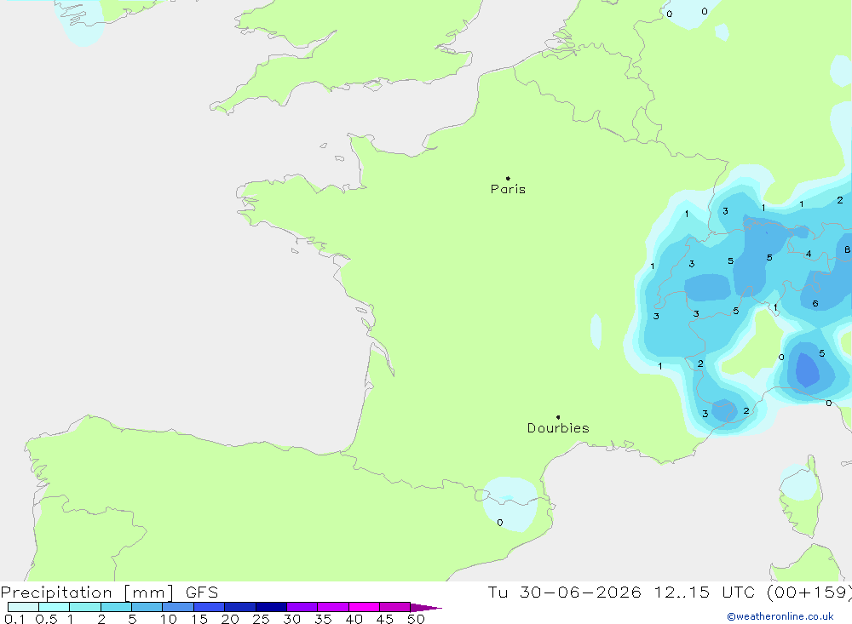Click the legend label '50'

tap(416, 619)
